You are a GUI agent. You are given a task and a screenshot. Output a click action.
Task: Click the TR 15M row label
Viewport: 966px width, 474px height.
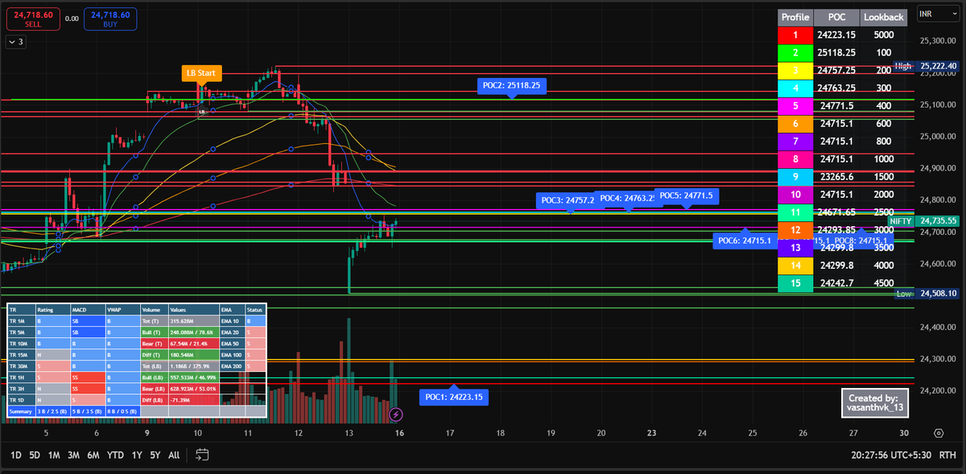point(21,354)
